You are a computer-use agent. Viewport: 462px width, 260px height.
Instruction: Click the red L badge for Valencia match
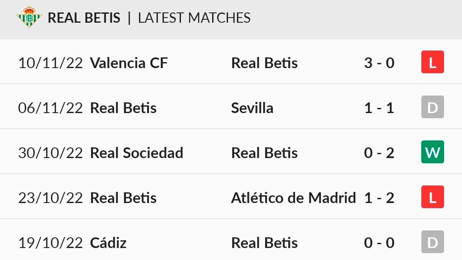[x=432, y=62]
